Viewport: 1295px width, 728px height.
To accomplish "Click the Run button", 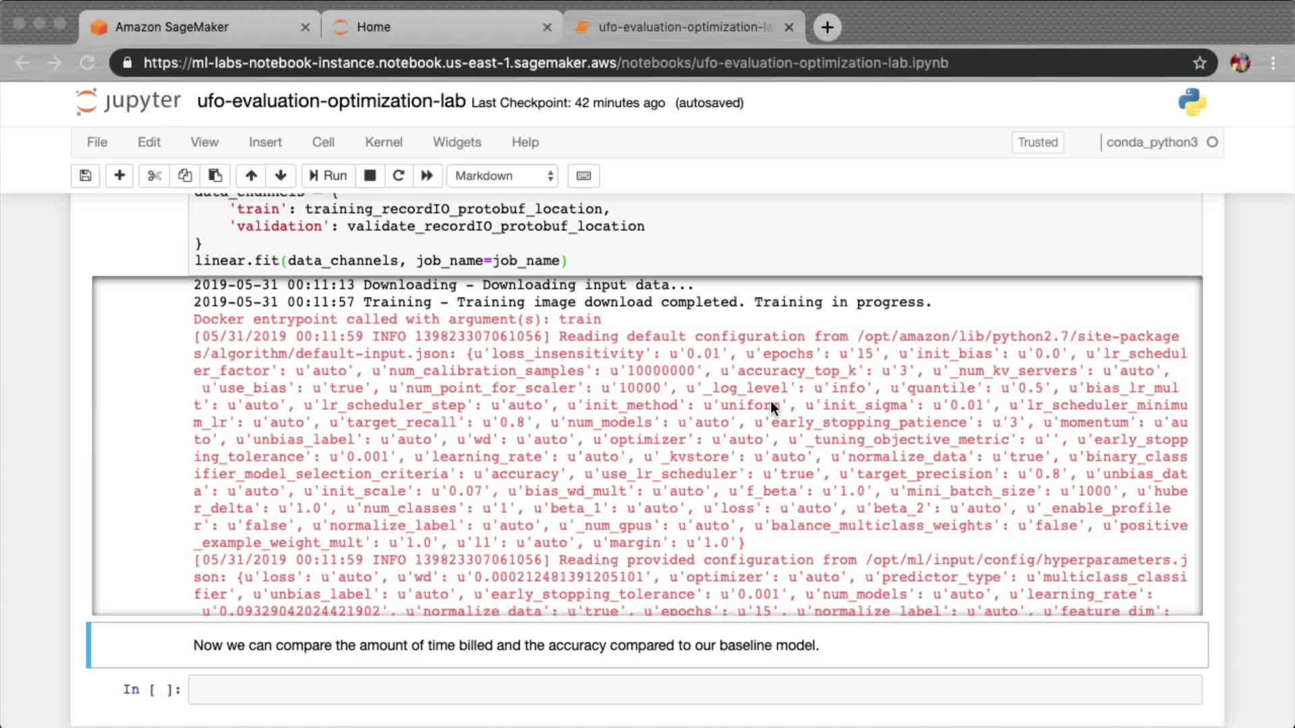I will click(328, 176).
